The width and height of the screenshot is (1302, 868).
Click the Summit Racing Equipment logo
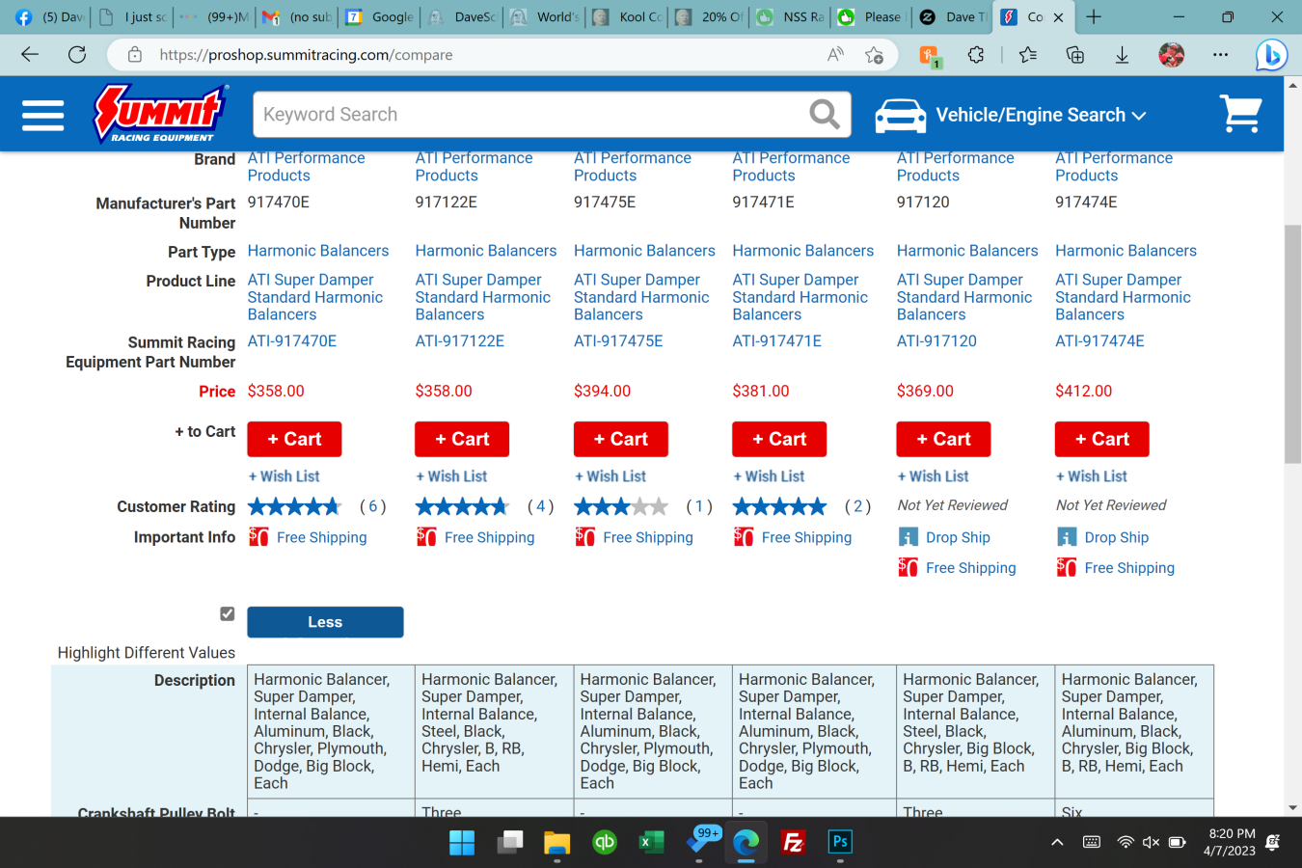160,114
